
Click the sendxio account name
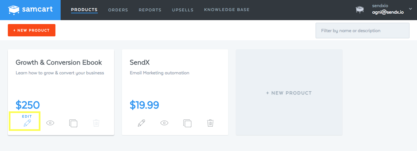tap(380, 6)
